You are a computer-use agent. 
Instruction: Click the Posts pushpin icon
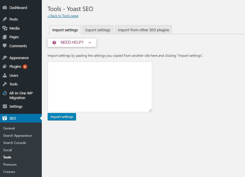point(5,19)
